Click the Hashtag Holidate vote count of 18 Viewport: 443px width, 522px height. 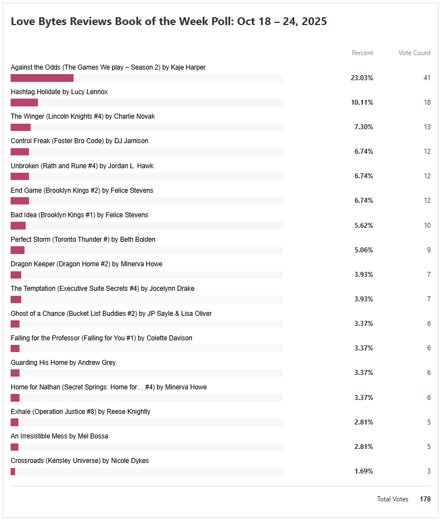click(x=427, y=103)
